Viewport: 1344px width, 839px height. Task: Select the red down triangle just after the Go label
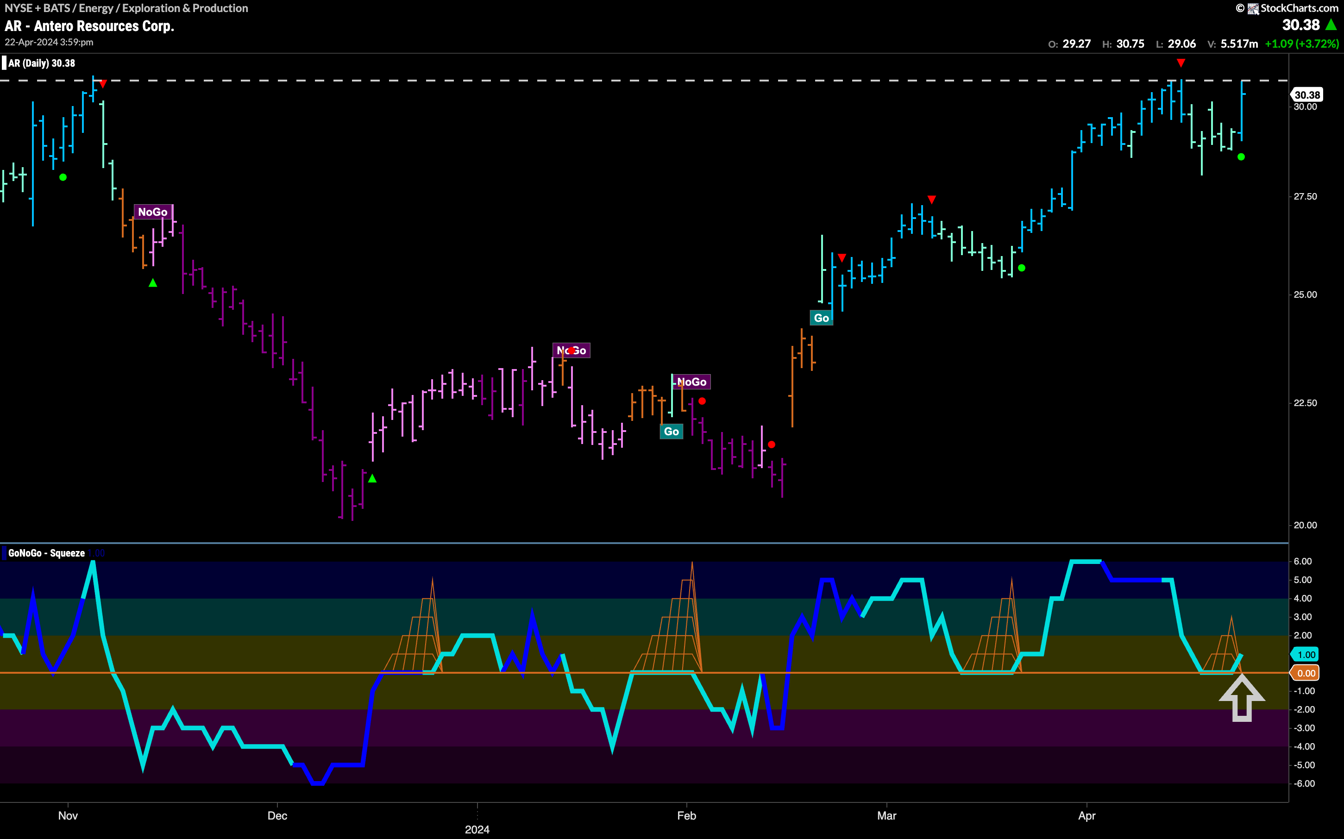(842, 258)
